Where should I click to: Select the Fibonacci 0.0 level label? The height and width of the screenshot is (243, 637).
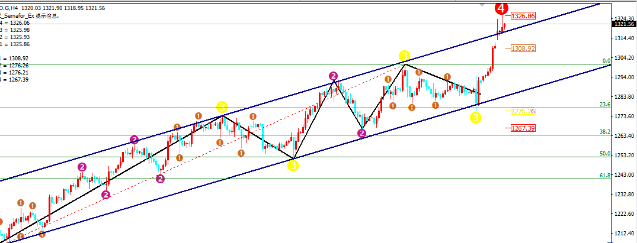(606, 61)
